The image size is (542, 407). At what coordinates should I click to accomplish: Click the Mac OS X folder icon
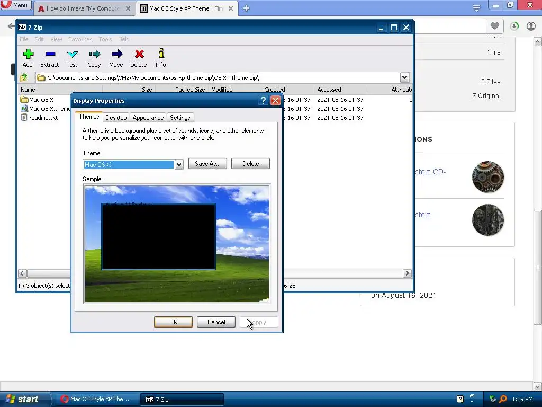point(24,100)
